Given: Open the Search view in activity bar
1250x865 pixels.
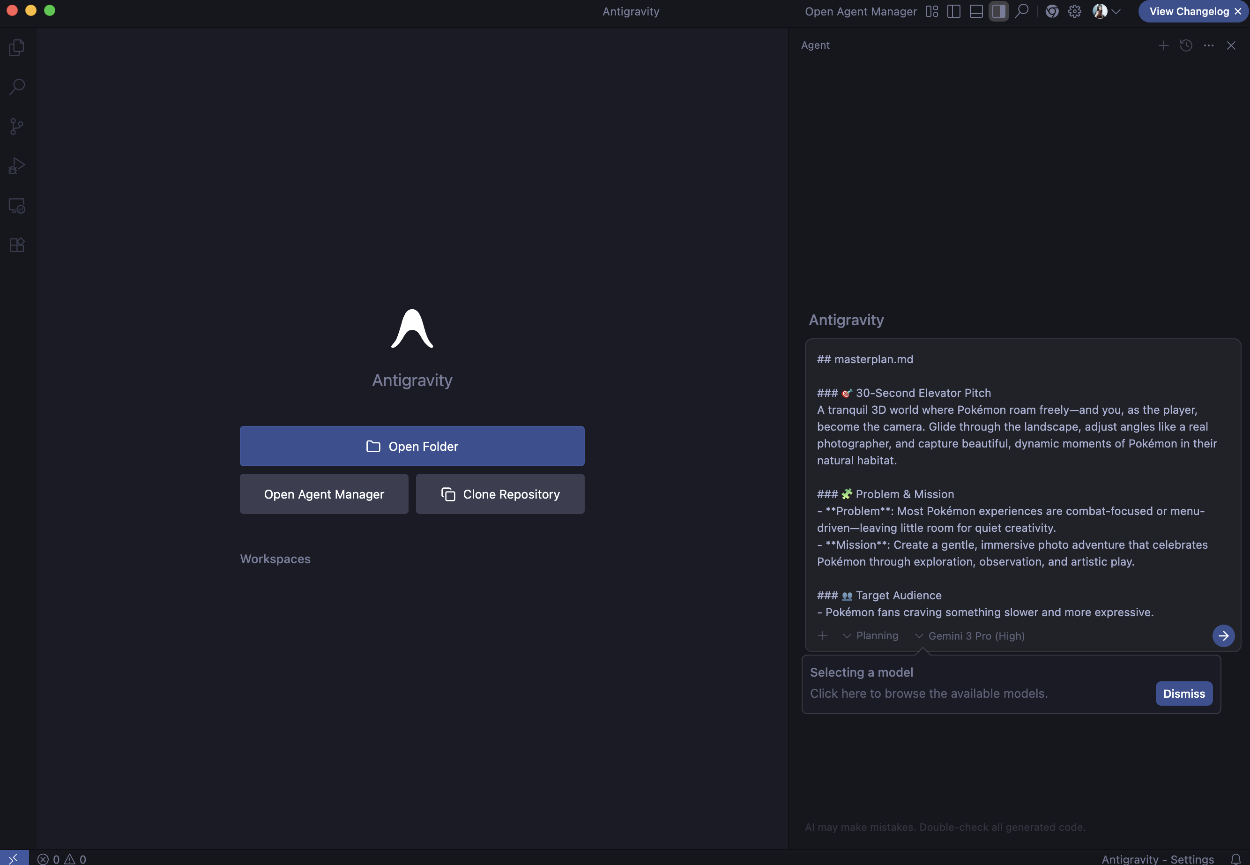Looking at the screenshot, I should (x=17, y=87).
